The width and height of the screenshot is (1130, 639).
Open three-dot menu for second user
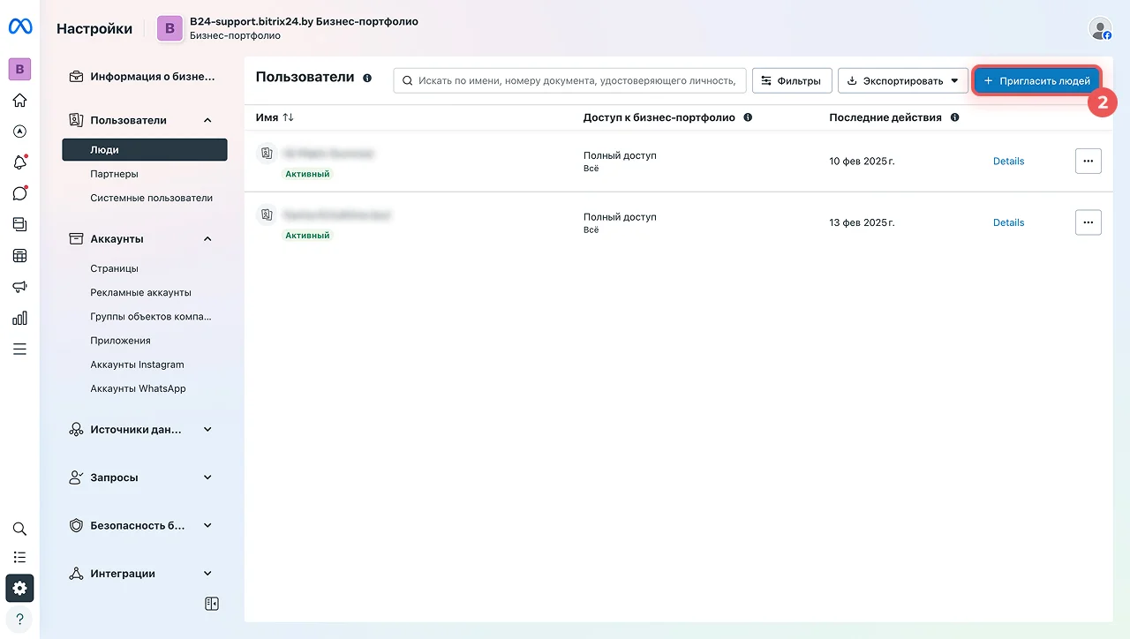coord(1088,222)
